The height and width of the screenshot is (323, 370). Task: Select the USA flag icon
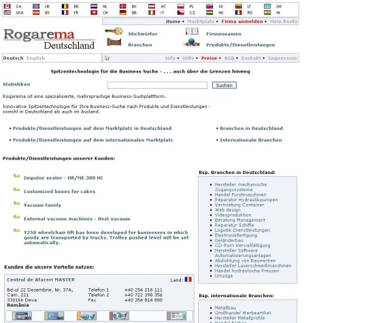pyautogui.click(x=7, y=12)
